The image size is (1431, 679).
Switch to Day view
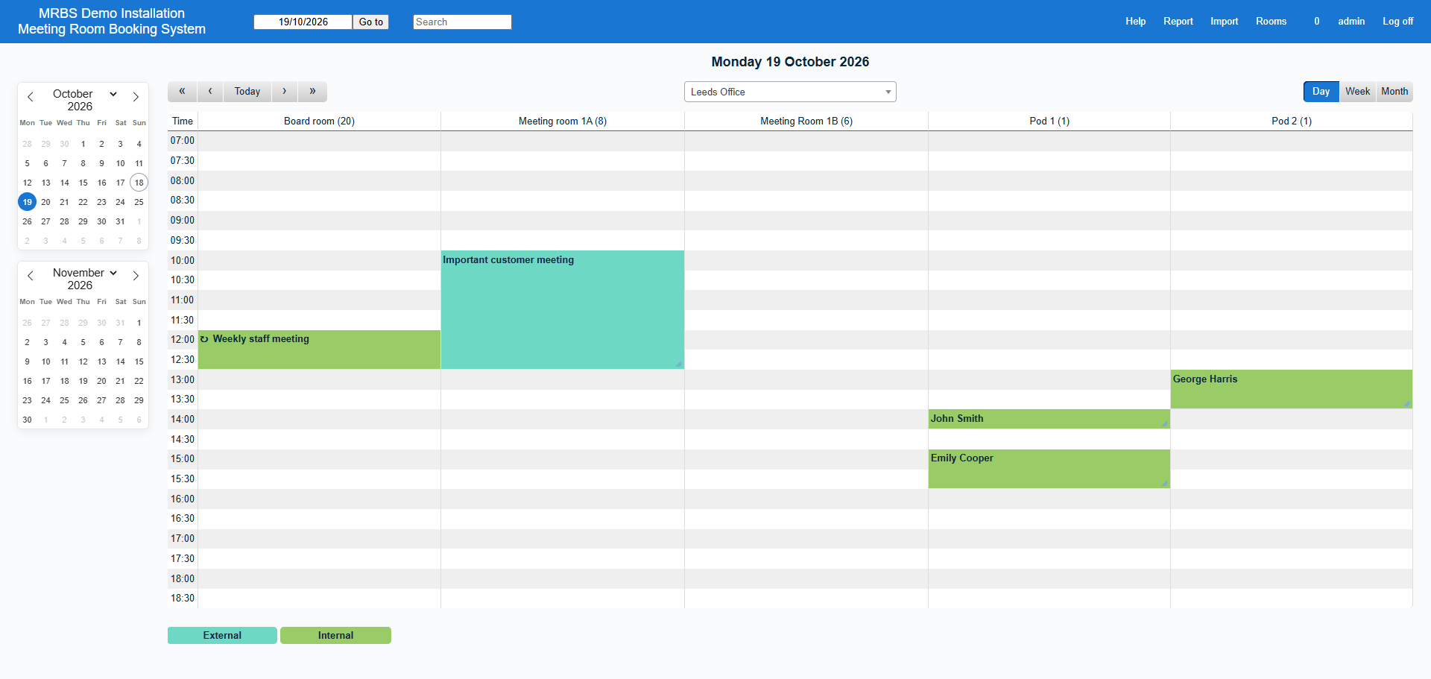(x=1321, y=92)
